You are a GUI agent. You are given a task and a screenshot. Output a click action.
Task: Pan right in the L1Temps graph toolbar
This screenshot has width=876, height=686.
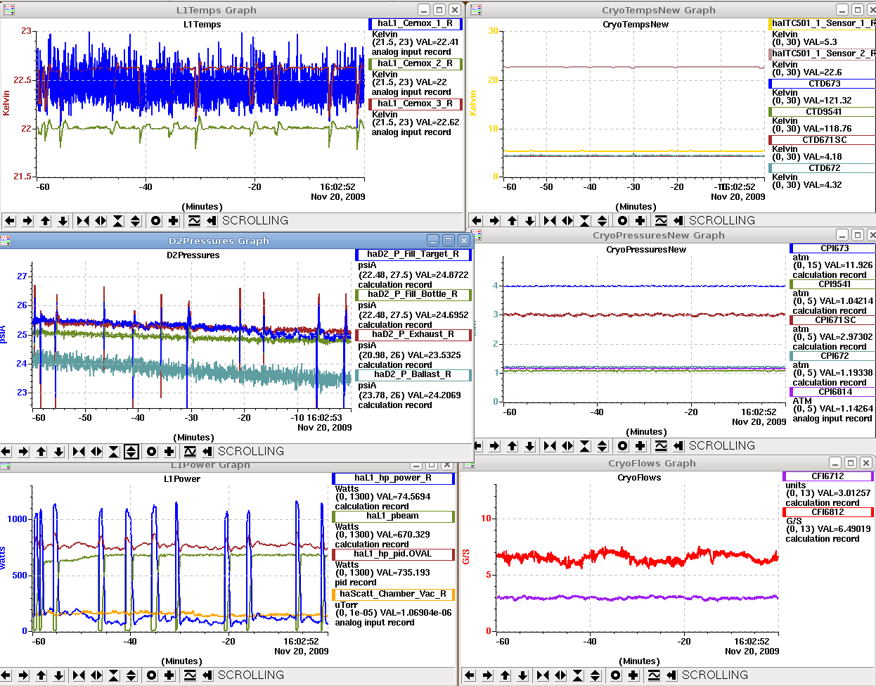(27, 221)
